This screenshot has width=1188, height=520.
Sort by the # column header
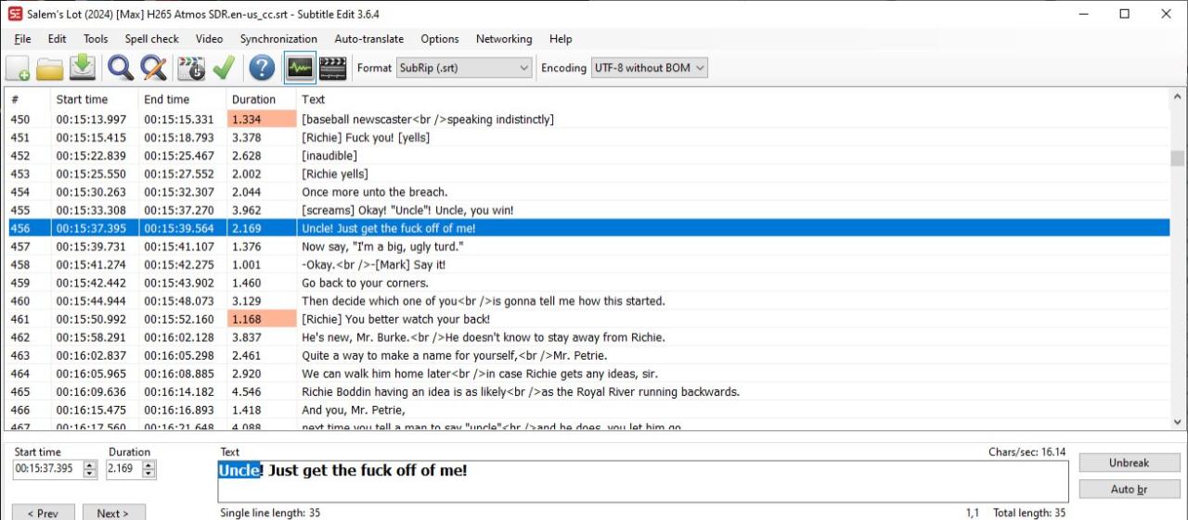[27, 99]
